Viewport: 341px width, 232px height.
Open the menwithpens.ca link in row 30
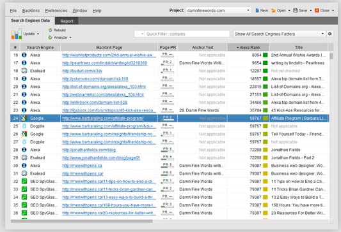coord(82,166)
